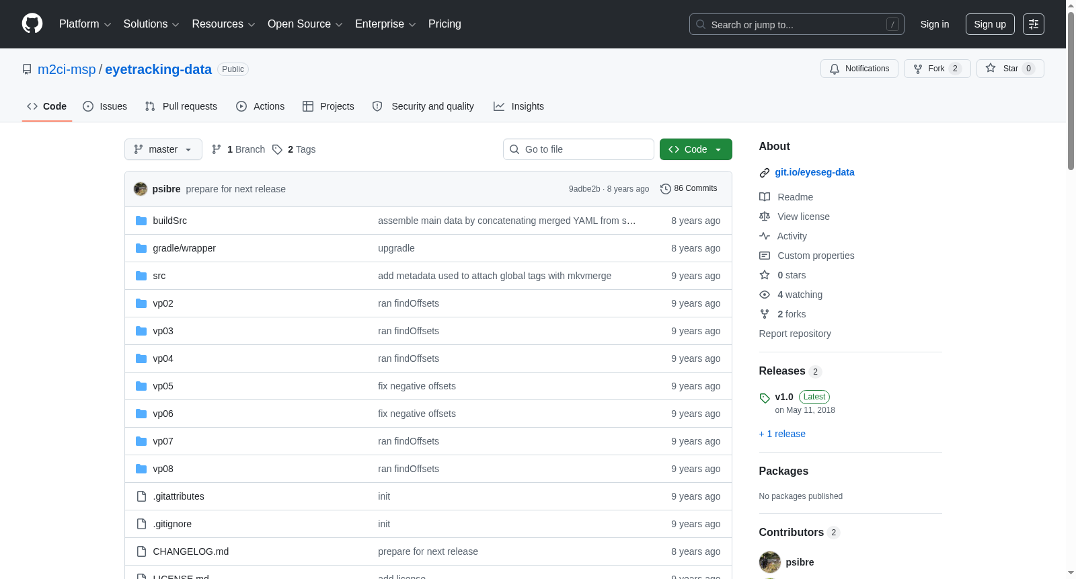The image size is (1076, 579).
Task: Click the Notifications bell button
Action: pos(859,69)
